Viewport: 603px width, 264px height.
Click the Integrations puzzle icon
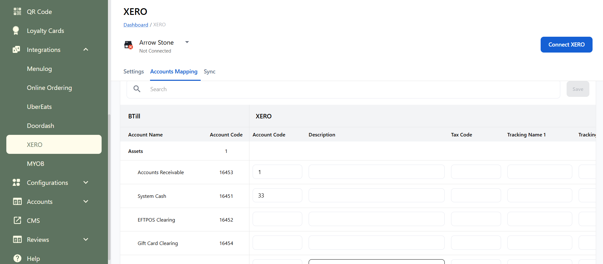tap(16, 50)
